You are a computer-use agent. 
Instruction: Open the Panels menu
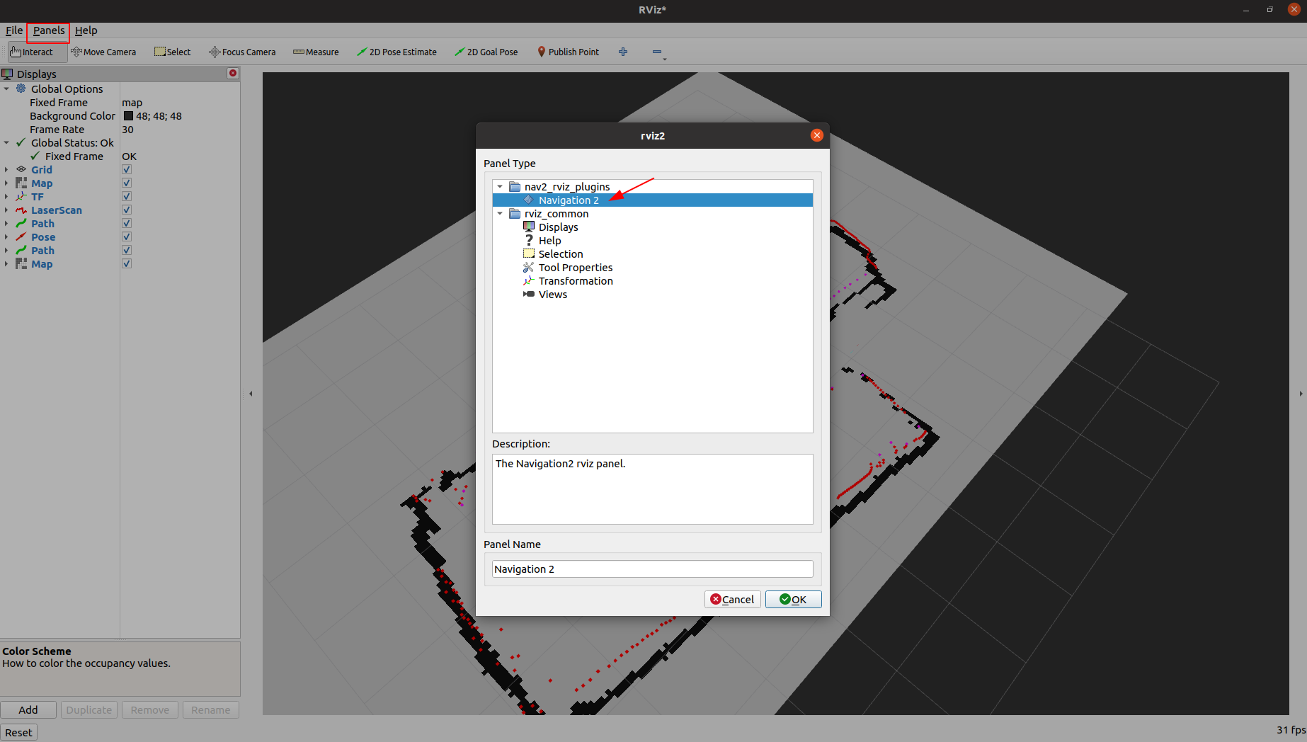point(48,30)
